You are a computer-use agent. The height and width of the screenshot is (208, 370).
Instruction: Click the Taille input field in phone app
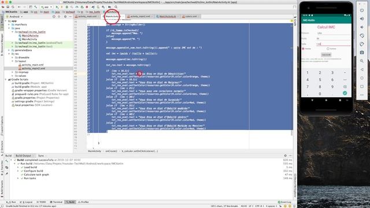pyautogui.click(x=333, y=44)
